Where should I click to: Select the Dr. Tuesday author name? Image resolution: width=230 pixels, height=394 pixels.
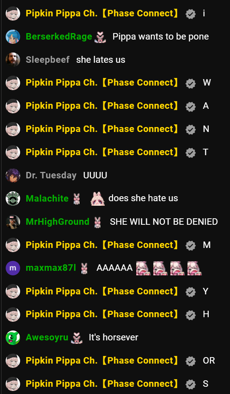[51, 175]
